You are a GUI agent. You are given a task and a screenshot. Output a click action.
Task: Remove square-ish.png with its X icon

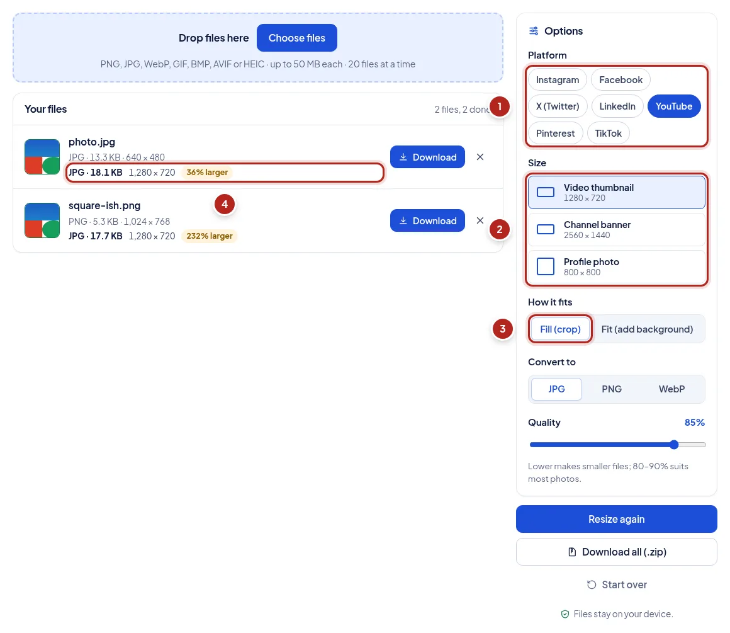tap(480, 220)
